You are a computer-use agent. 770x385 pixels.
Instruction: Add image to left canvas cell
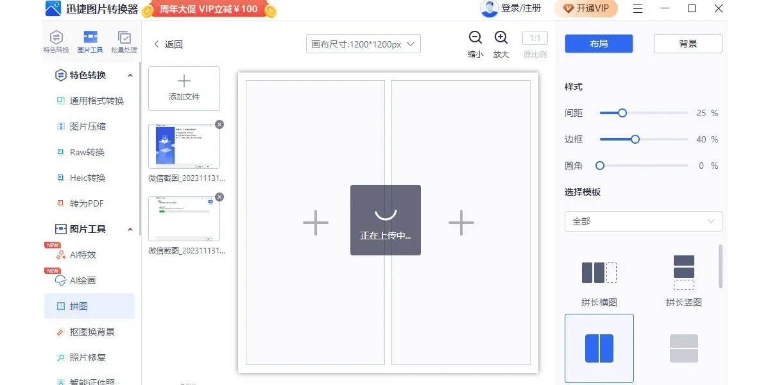point(315,223)
